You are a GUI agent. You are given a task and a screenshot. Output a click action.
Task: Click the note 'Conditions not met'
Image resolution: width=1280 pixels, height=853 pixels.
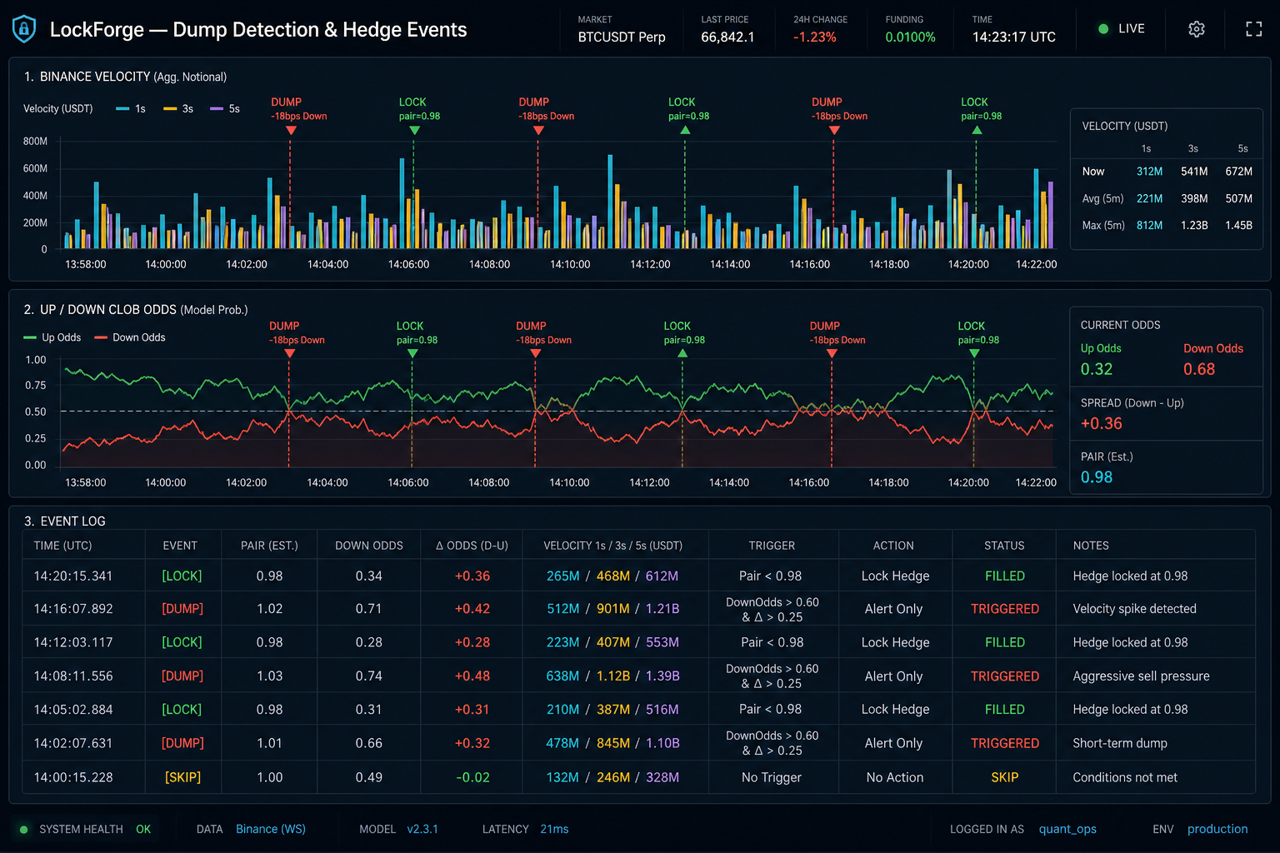[1125, 777]
